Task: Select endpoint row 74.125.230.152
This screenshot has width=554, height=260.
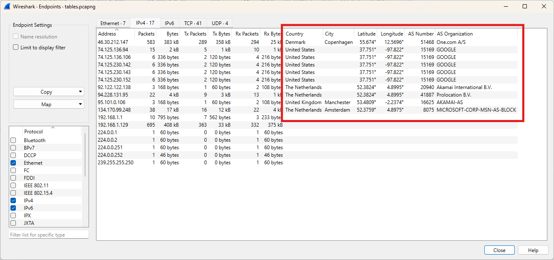Action: (x=307, y=80)
